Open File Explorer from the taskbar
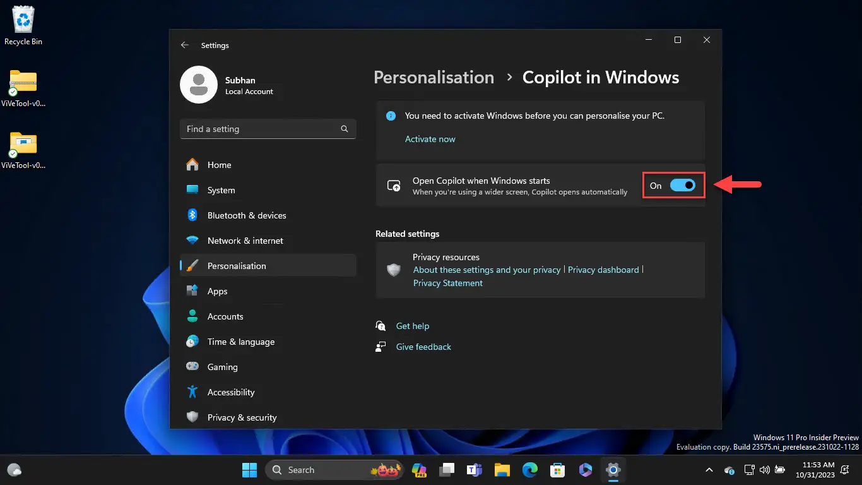 [x=502, y=470]
